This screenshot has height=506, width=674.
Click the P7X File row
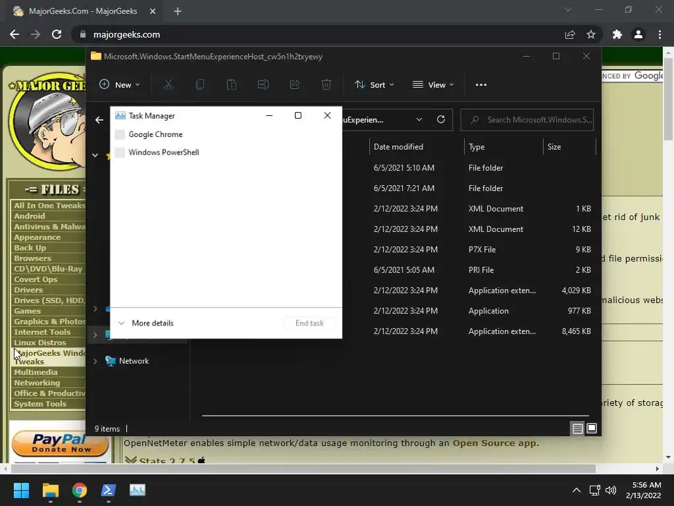[x=482, y=250]
